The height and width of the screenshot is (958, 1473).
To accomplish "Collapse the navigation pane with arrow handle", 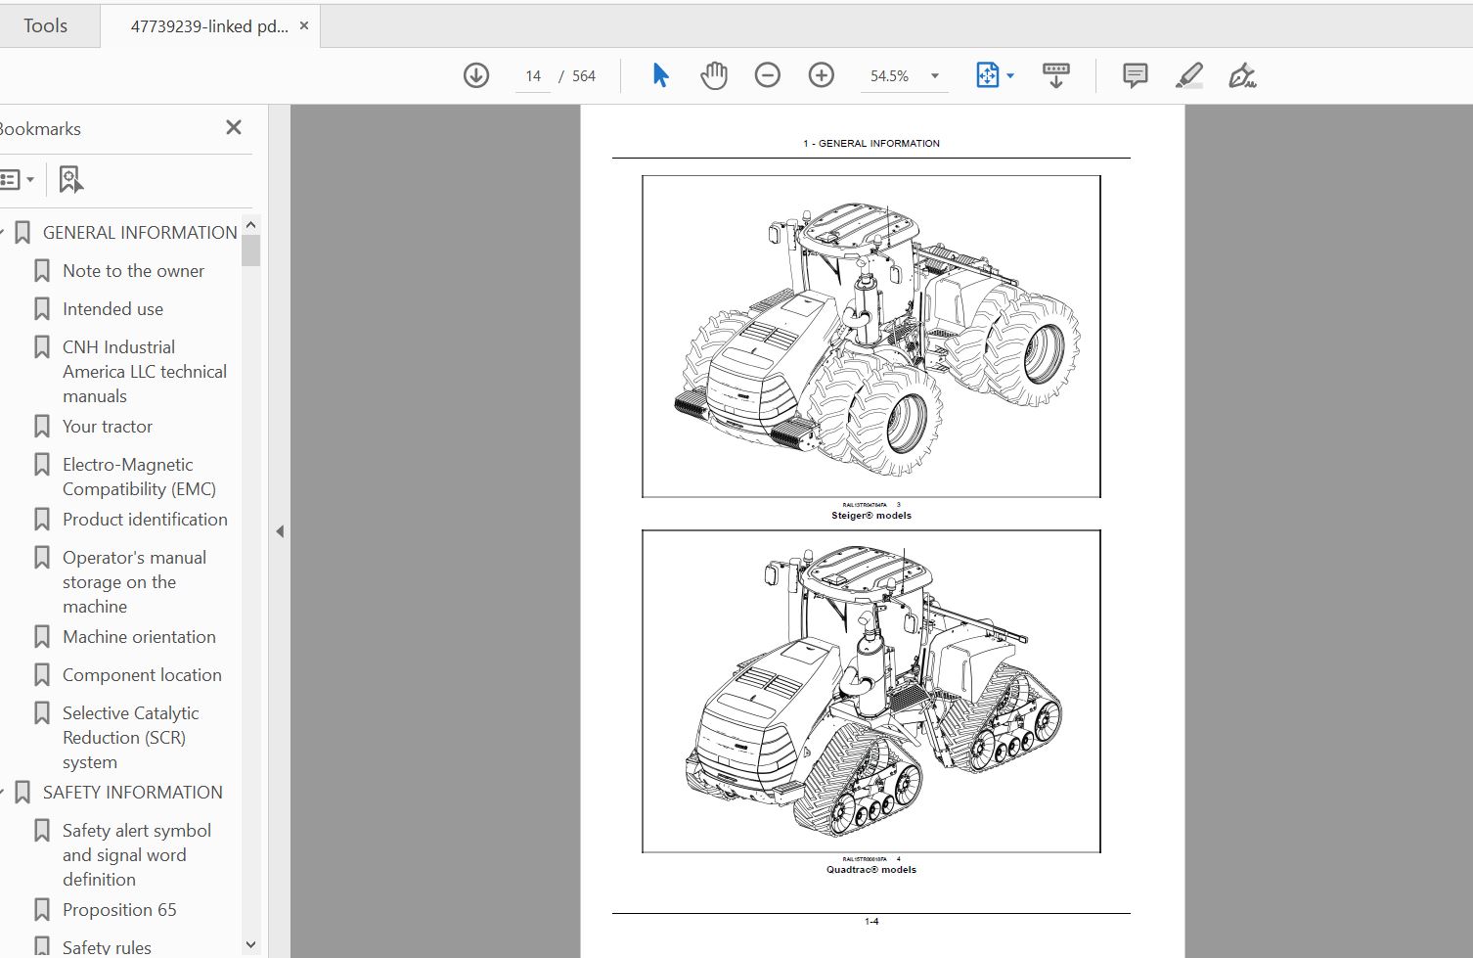I will [x=280, y=531].
